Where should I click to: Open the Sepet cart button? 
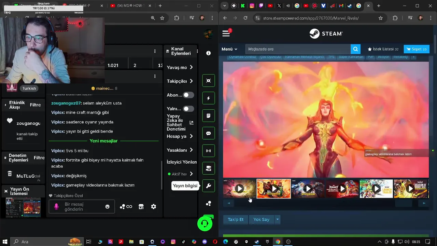coord(417,49)
